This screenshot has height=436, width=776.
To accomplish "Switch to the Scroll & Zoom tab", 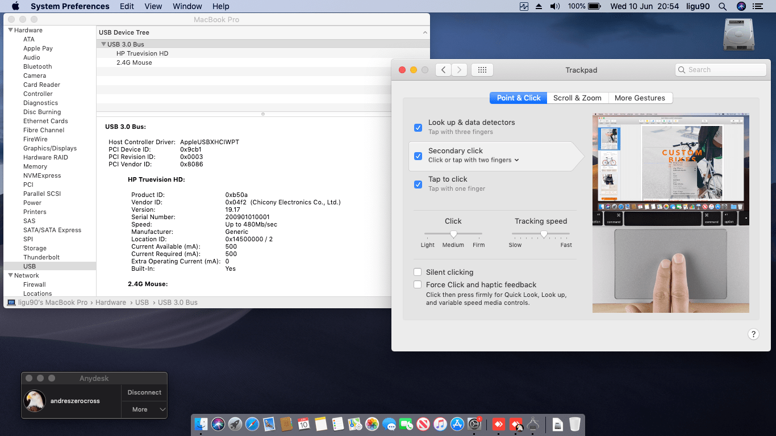I will 577,98.
